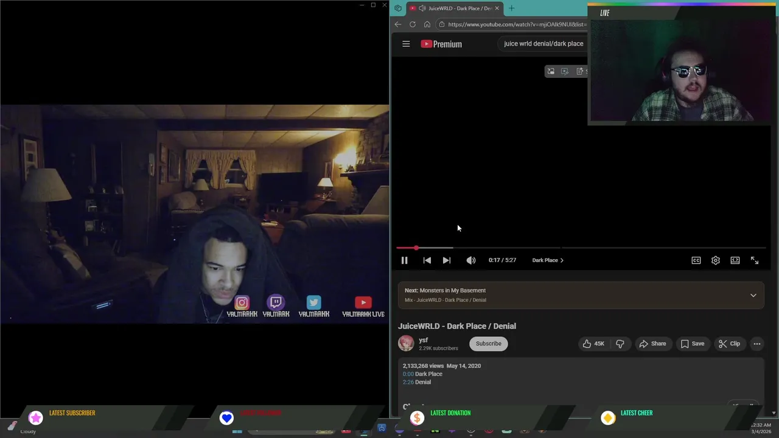Click the 0:17 / 5:27 time display
The width and height of the screenshot is (779, 438).
pyautogui.click(x=502, y=260)
